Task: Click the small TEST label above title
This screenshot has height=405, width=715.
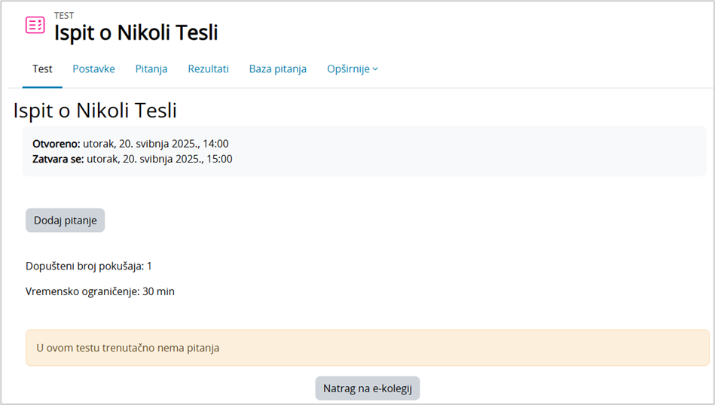Action: 64,16
